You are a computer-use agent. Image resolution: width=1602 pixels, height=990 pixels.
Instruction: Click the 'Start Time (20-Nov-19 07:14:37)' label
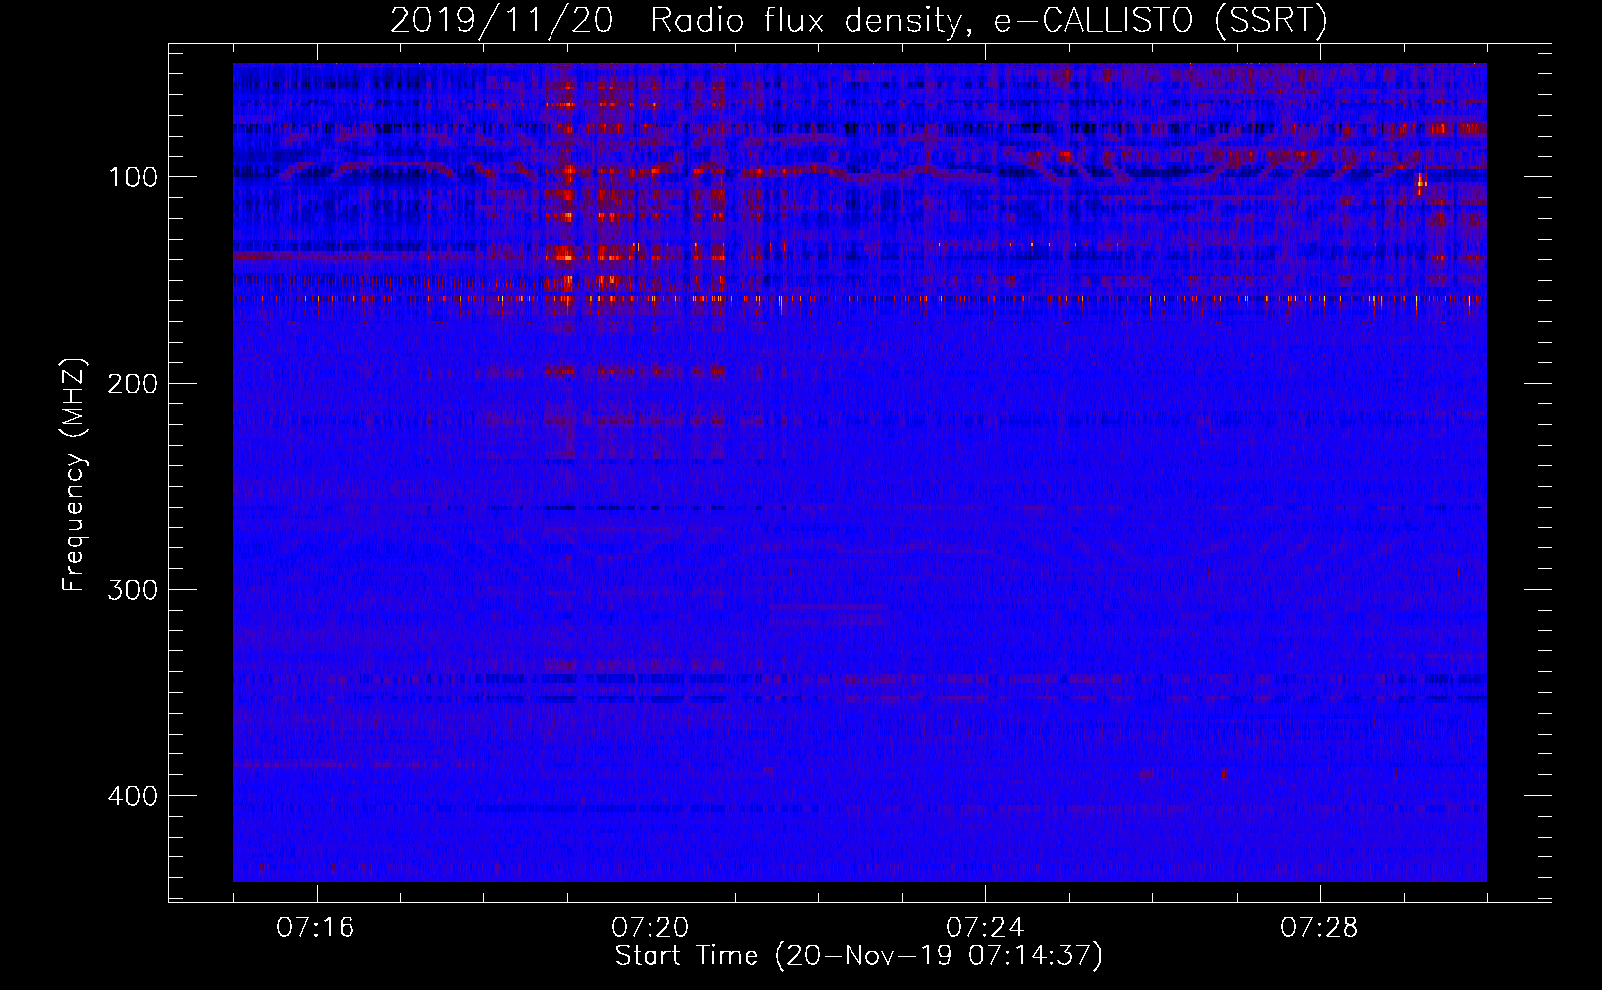(858, 956)
